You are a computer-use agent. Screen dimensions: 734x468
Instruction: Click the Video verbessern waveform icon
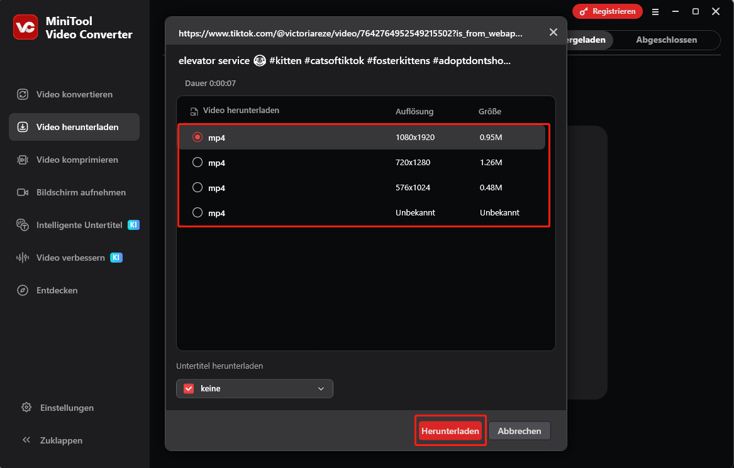(23, 258)
